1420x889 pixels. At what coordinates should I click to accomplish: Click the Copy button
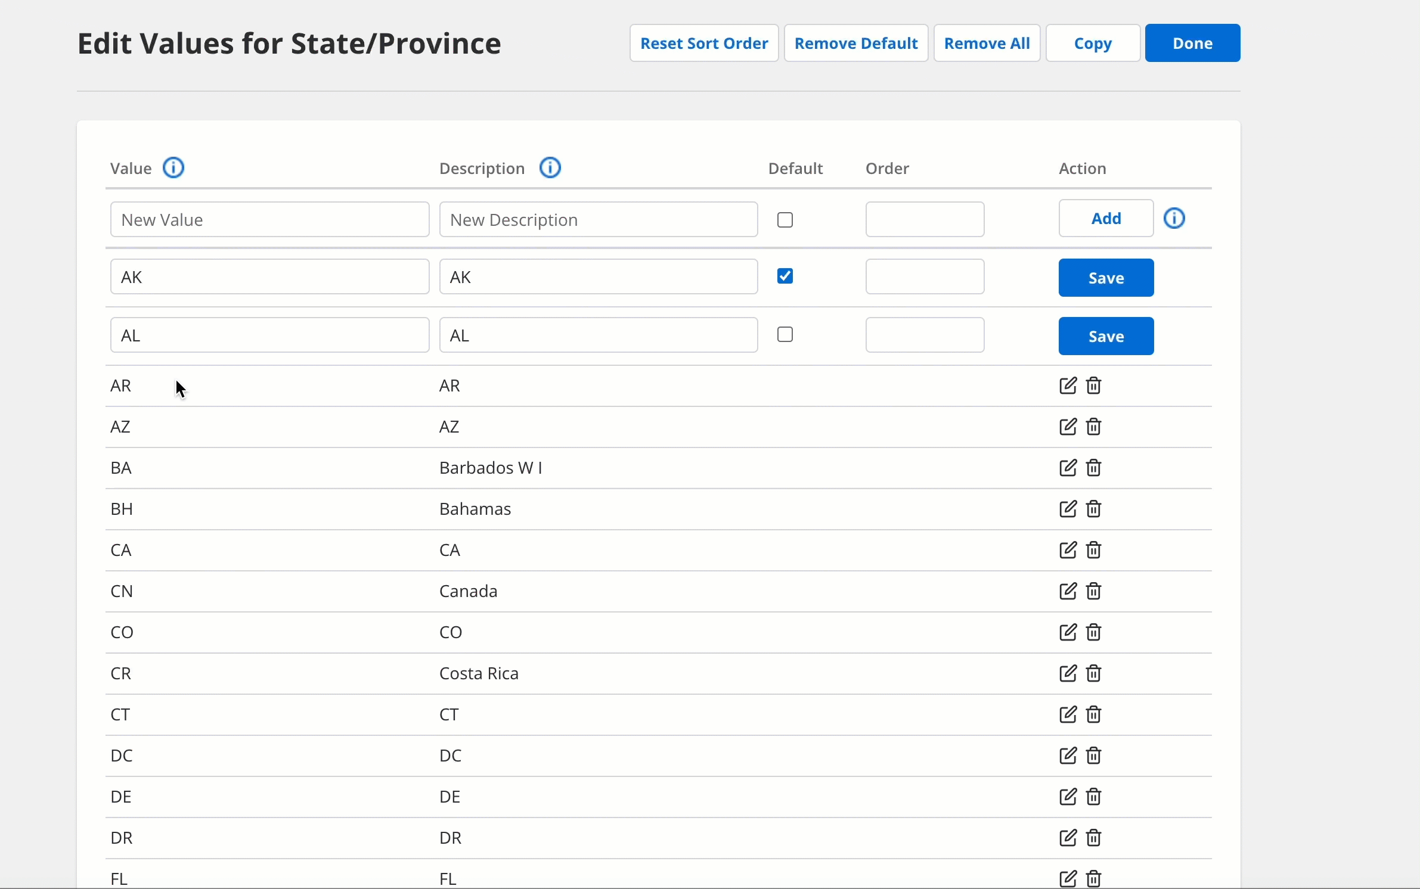tap(1093, 43)
